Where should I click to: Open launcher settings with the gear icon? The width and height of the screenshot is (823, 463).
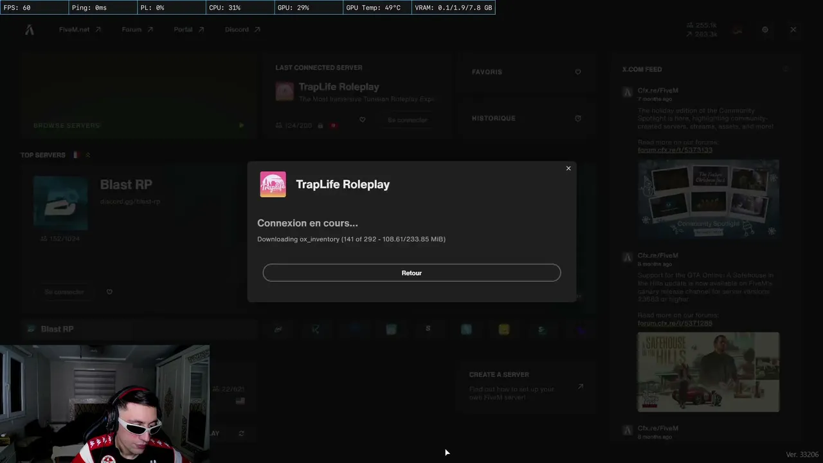tap(765, 30)
